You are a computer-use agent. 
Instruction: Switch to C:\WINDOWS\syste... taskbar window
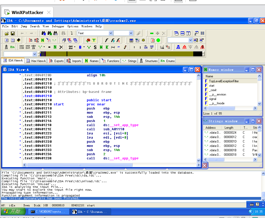coord(48,212)
